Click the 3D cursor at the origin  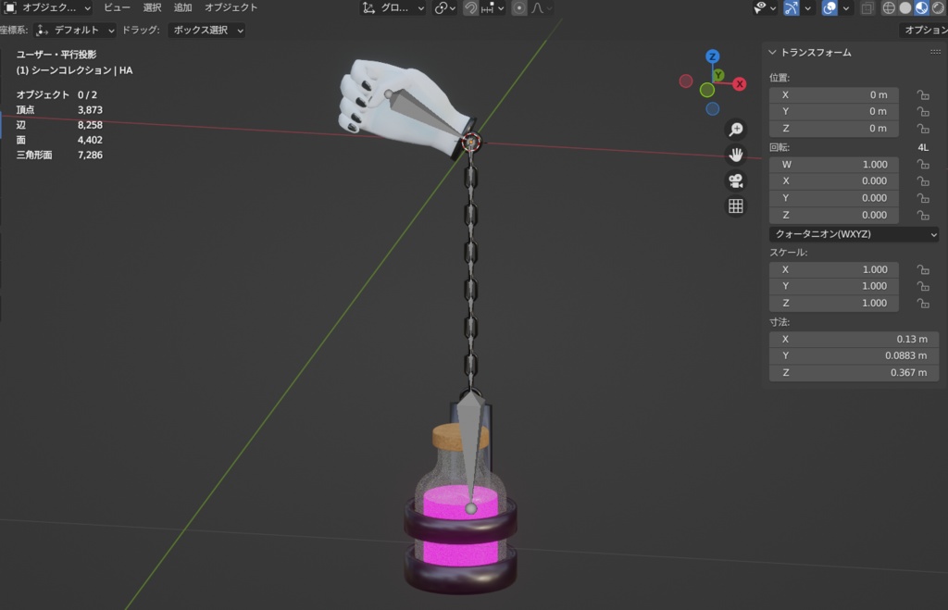(x=471, y=142)
